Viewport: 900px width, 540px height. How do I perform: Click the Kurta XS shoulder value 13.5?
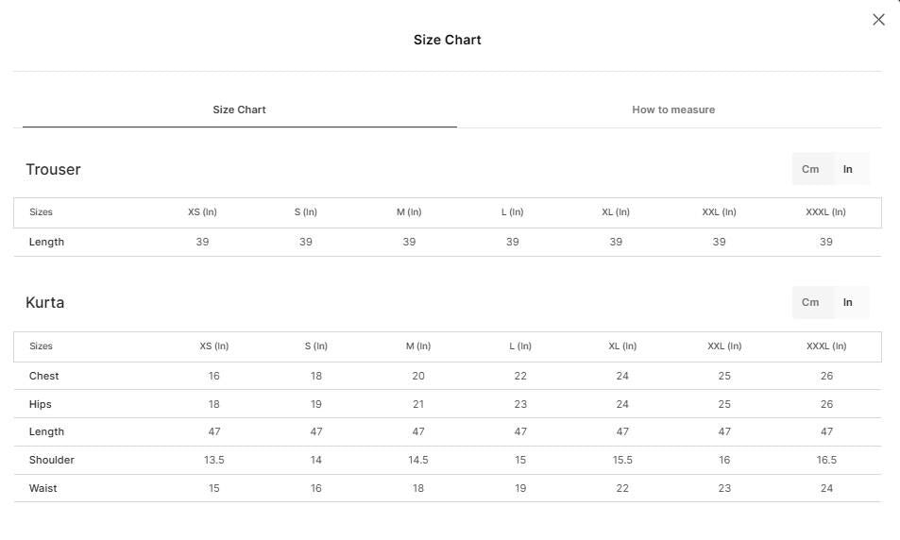(214, 460)
